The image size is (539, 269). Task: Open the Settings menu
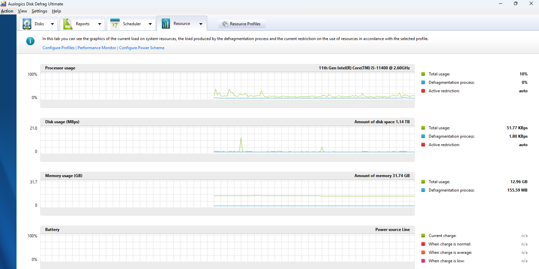pyautogui.click(x=39, y=11)
